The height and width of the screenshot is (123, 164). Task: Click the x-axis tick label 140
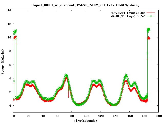tap(116, 116)
